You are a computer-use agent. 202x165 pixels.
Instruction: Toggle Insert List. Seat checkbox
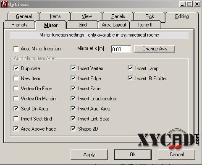point(73,119)
